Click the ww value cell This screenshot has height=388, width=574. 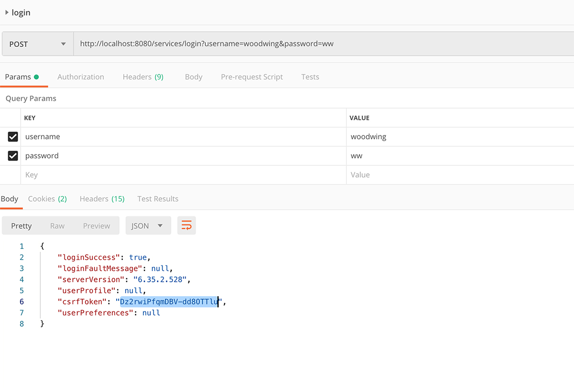coord(460,156)
